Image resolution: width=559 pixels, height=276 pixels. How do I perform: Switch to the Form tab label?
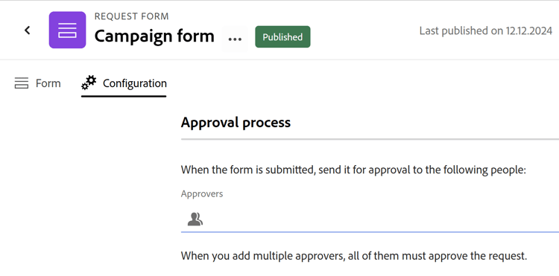coord(48,83)
